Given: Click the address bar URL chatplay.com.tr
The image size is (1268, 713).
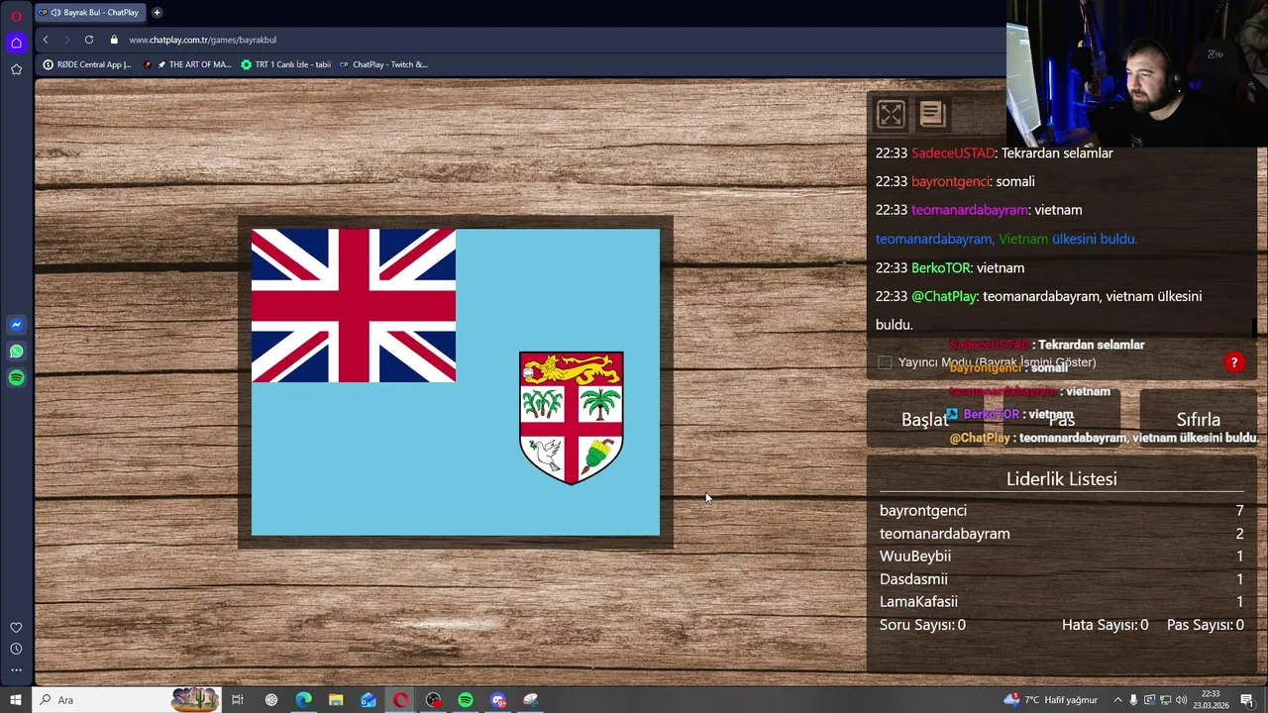Looking at the screenshot, I should click(x=202, y=40).
